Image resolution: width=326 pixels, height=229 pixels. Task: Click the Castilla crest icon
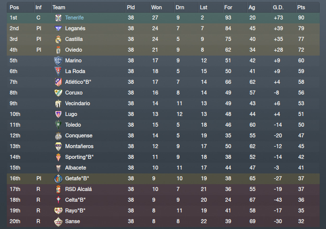click(58, 39)
